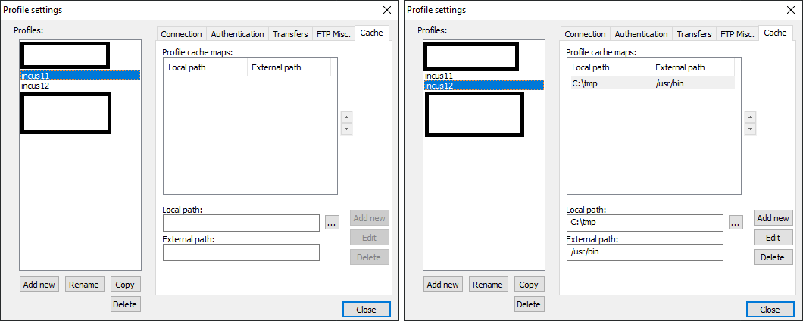Open the Authentication tab in left window
Viewport: 803px width, 321px height.
(x=238, y=34)
